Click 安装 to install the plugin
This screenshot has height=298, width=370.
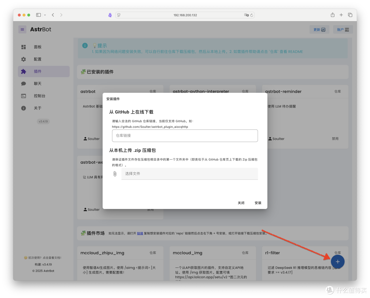tap(258, 203)
